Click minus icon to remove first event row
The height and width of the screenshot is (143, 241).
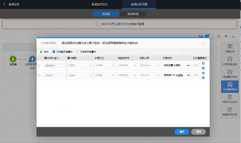[x=203, y=63]
